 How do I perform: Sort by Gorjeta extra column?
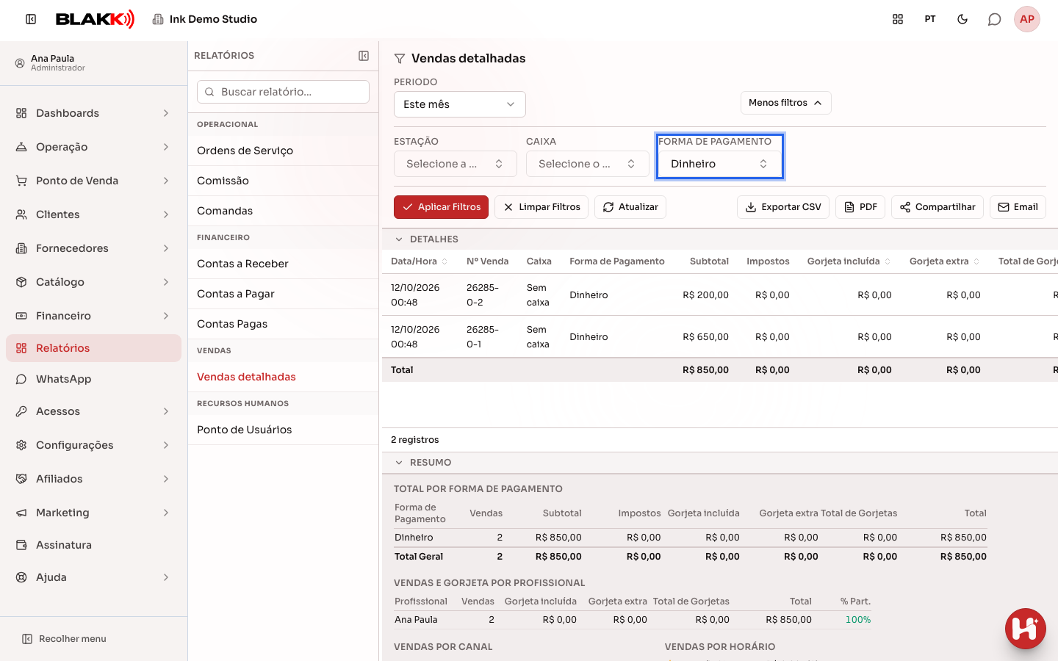(x=944, y=261)
